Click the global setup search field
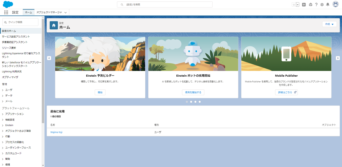Screen dimensions: 342x167 click(x=165, y=5)
